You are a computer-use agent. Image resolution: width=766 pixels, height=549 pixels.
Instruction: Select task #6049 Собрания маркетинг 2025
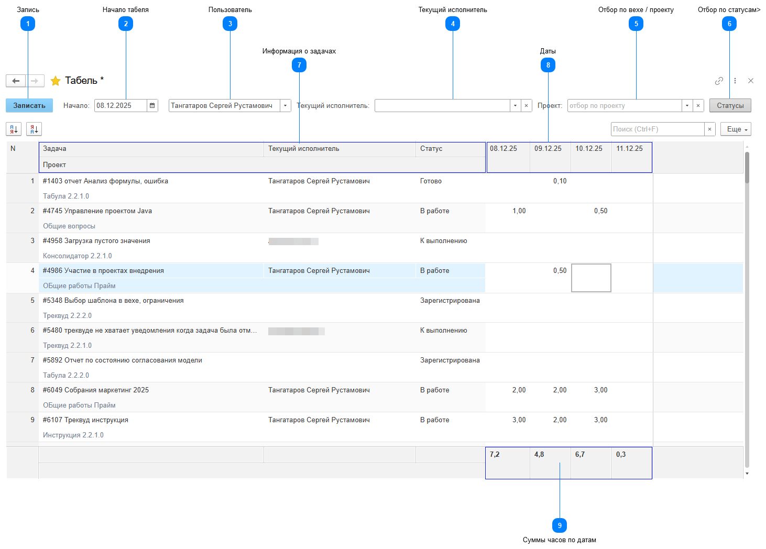pyautogui.click(x=96, y=390)
